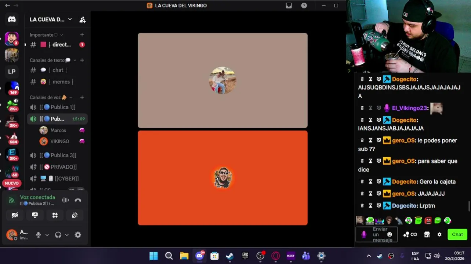Select VIKINGO orange video tile

click(x=222, y=178)
